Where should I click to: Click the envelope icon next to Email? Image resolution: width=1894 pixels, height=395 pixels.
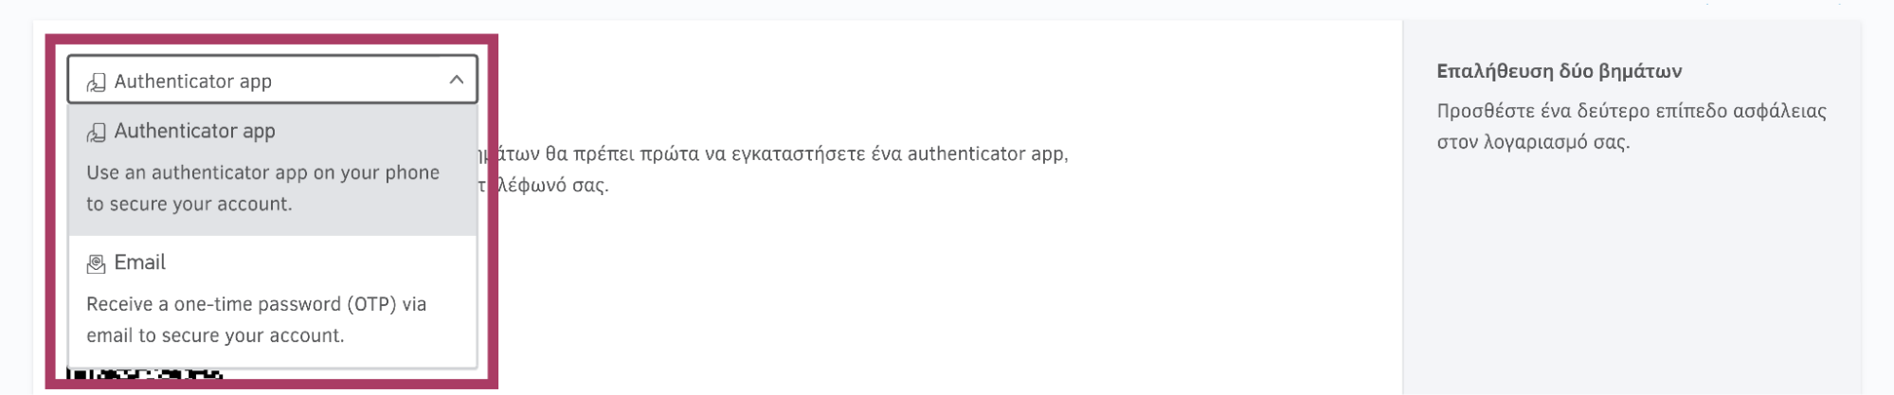96,264
